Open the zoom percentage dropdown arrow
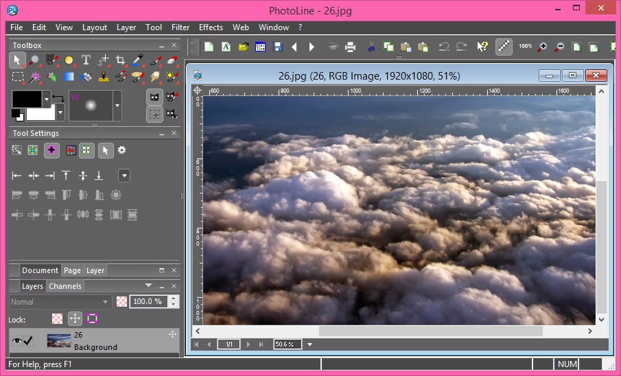The height and width of the screenshot is (376, 621). [x=309, y=344]
